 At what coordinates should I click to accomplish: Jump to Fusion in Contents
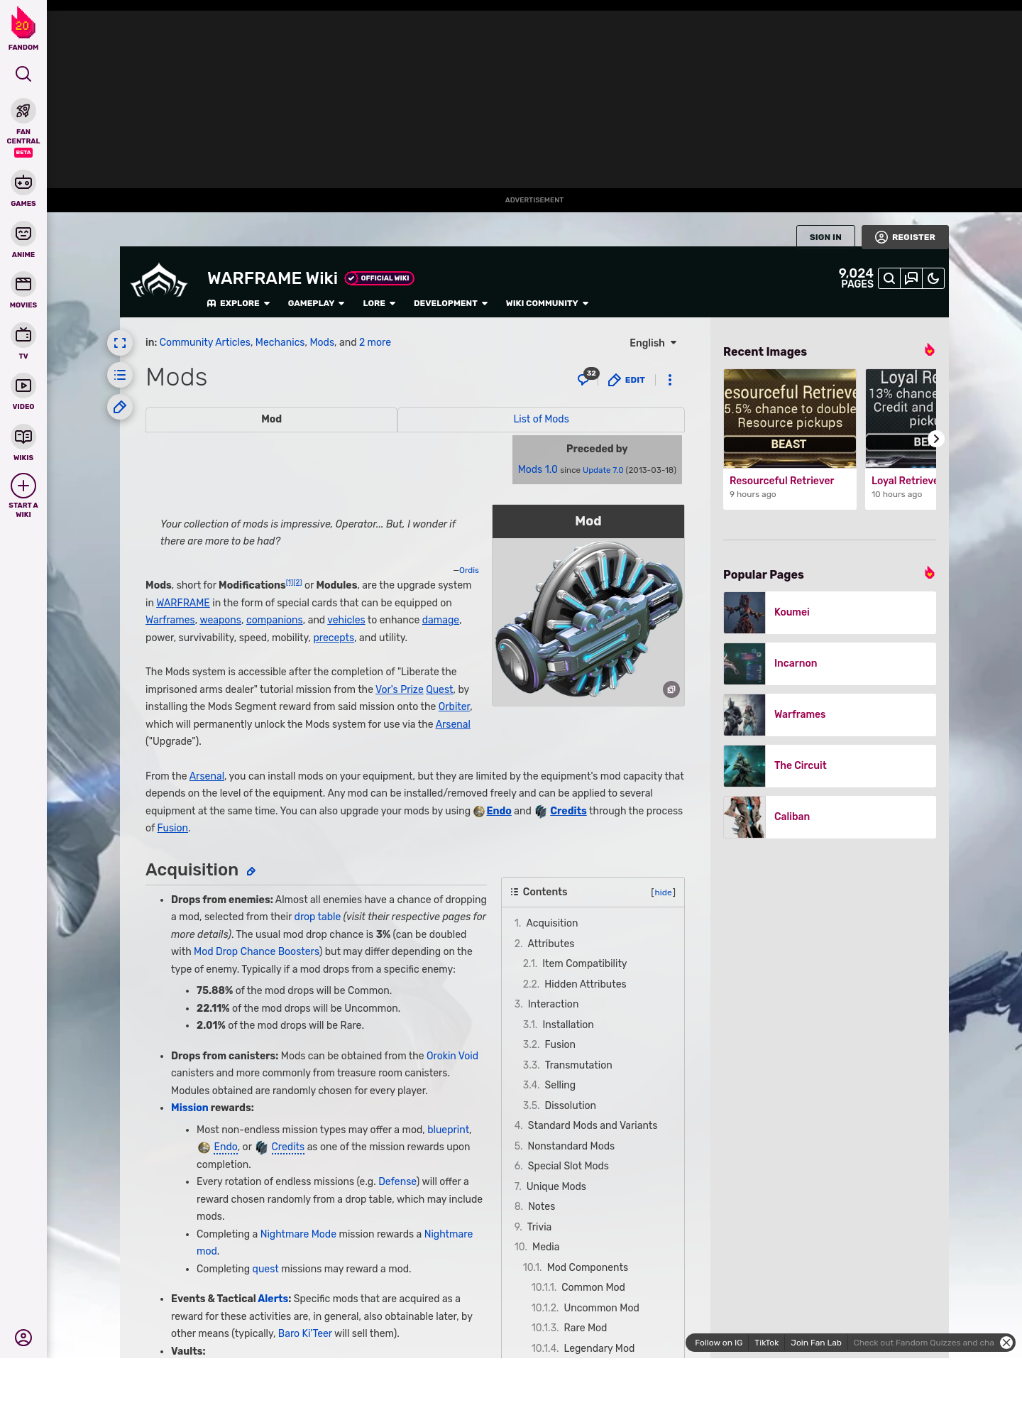pos(560,1044)
